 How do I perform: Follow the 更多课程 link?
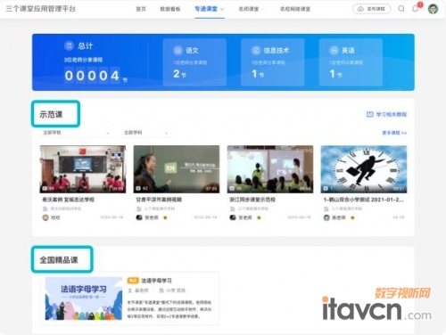(x=394, y=133)
